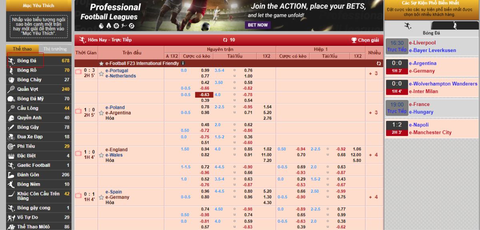Expand +4 more bets for e-England match
The height and width of the screenshot is (230, 480).
pyautogui.click(x=373, y=155)
